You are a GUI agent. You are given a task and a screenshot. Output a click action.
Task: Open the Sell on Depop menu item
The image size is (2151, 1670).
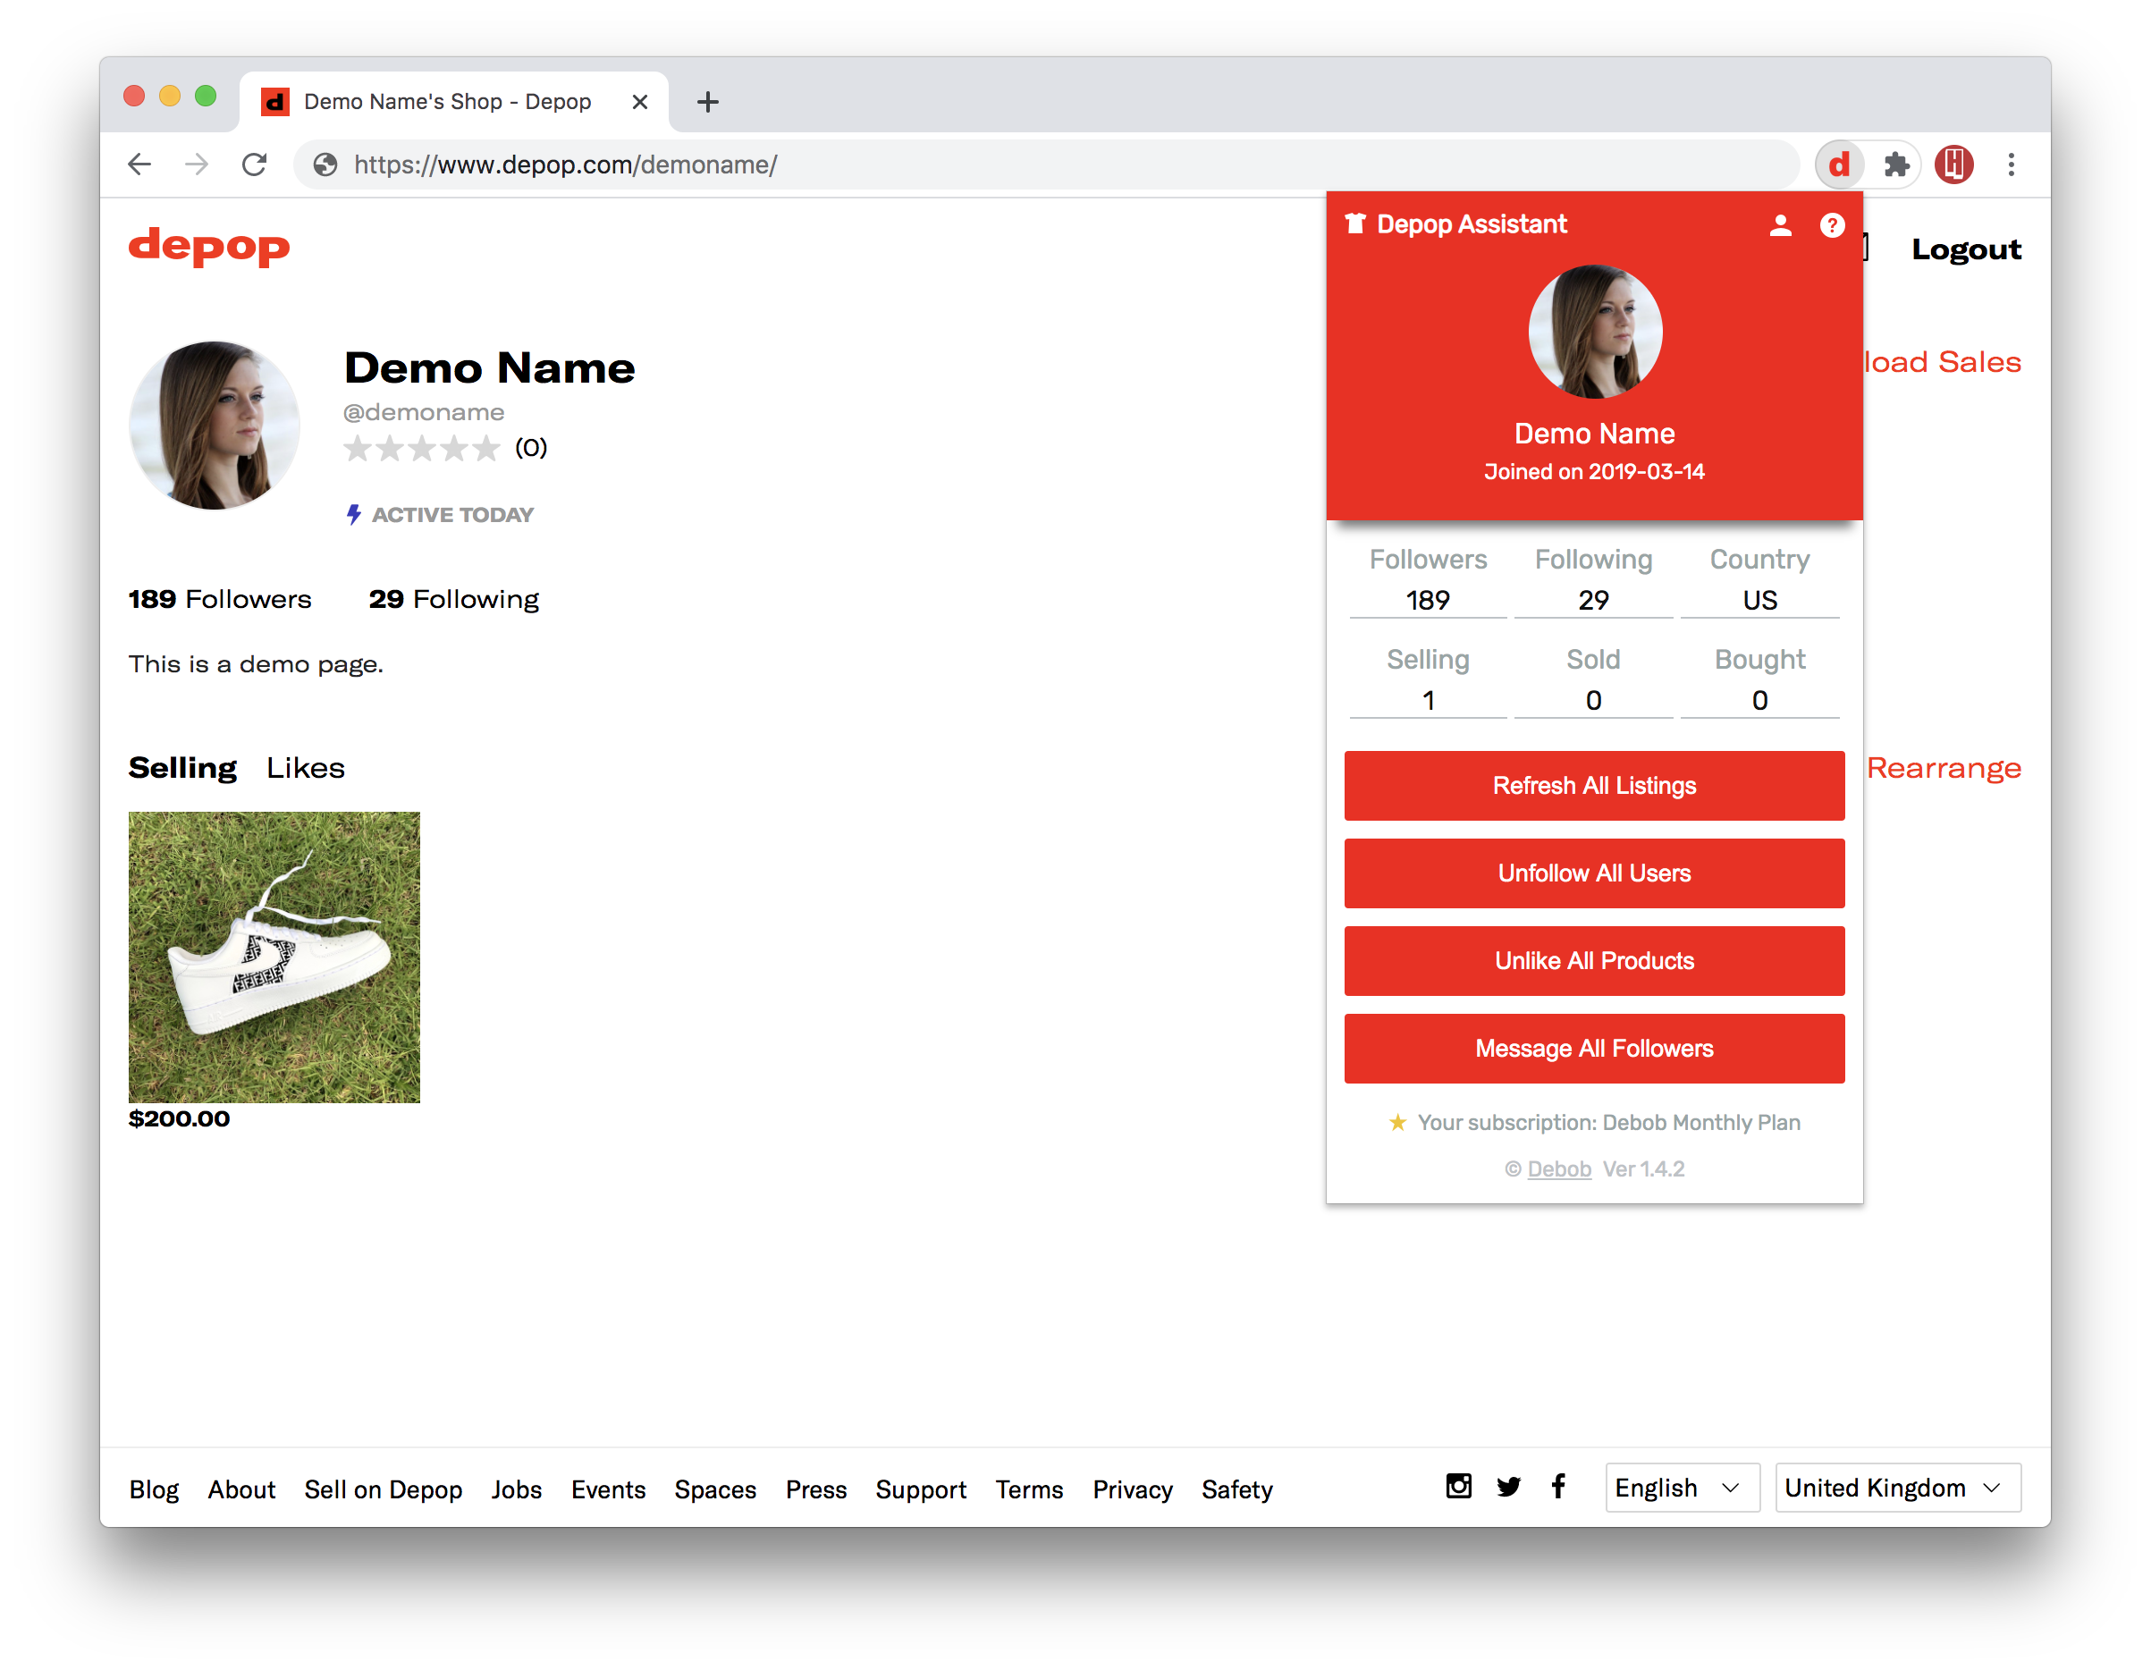click(x=384, y=1489)
